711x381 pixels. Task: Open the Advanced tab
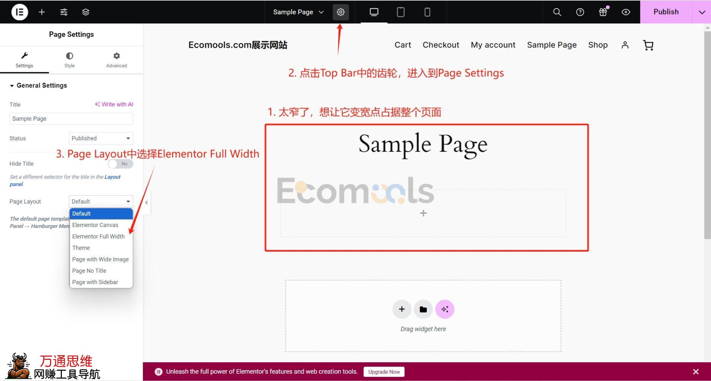pyautogui.click(x=116, y=60)
